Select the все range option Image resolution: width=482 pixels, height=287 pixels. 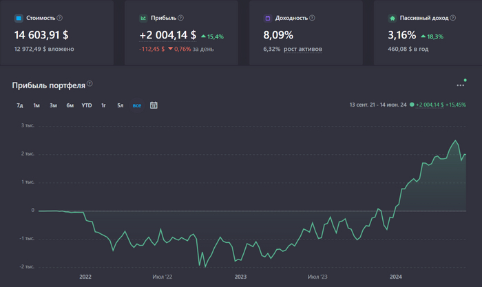point(137,105)
